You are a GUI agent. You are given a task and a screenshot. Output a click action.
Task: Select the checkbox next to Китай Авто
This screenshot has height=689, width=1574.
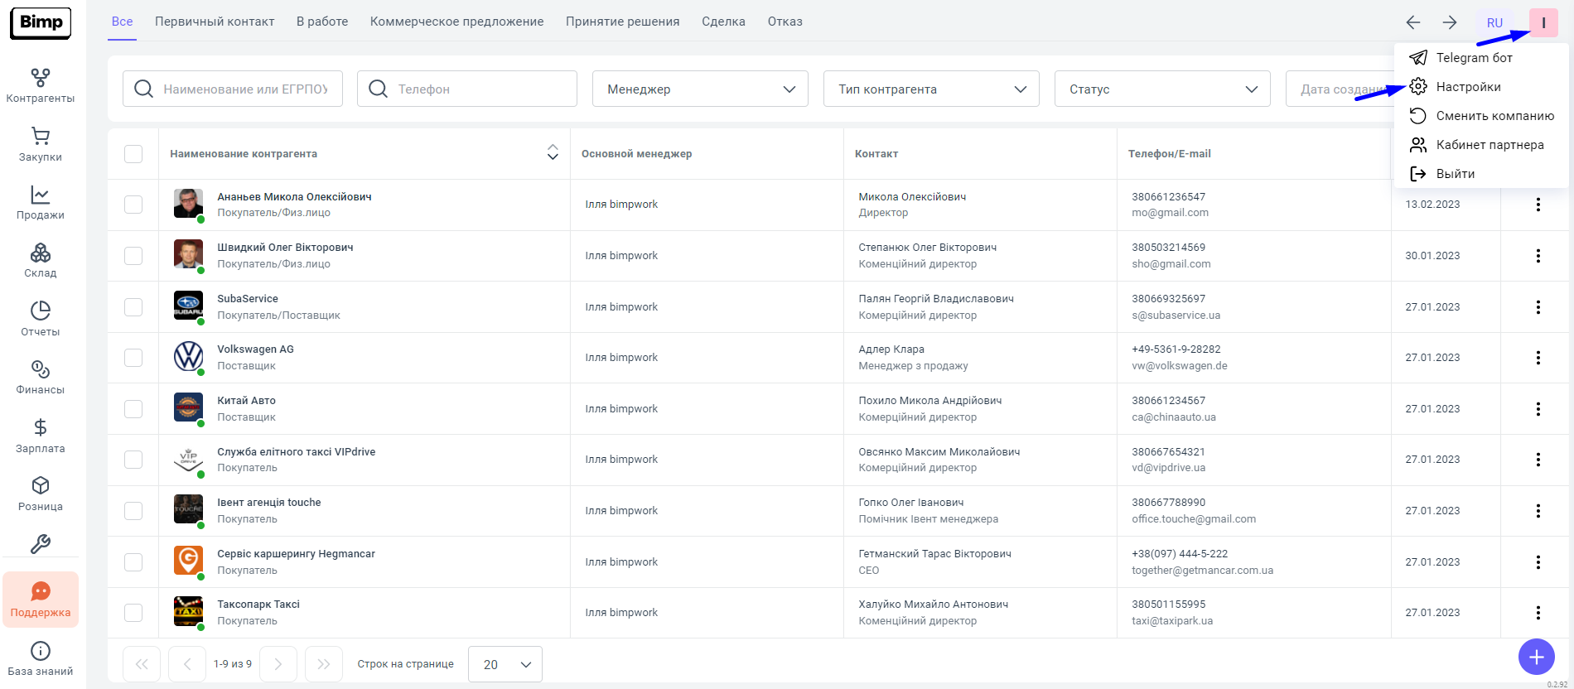pyautogui.click(x=133, y=409)
